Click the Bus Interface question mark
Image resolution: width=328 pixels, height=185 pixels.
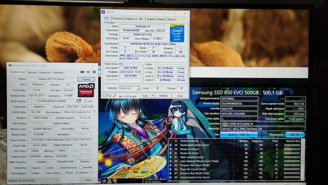click(94, 112)
